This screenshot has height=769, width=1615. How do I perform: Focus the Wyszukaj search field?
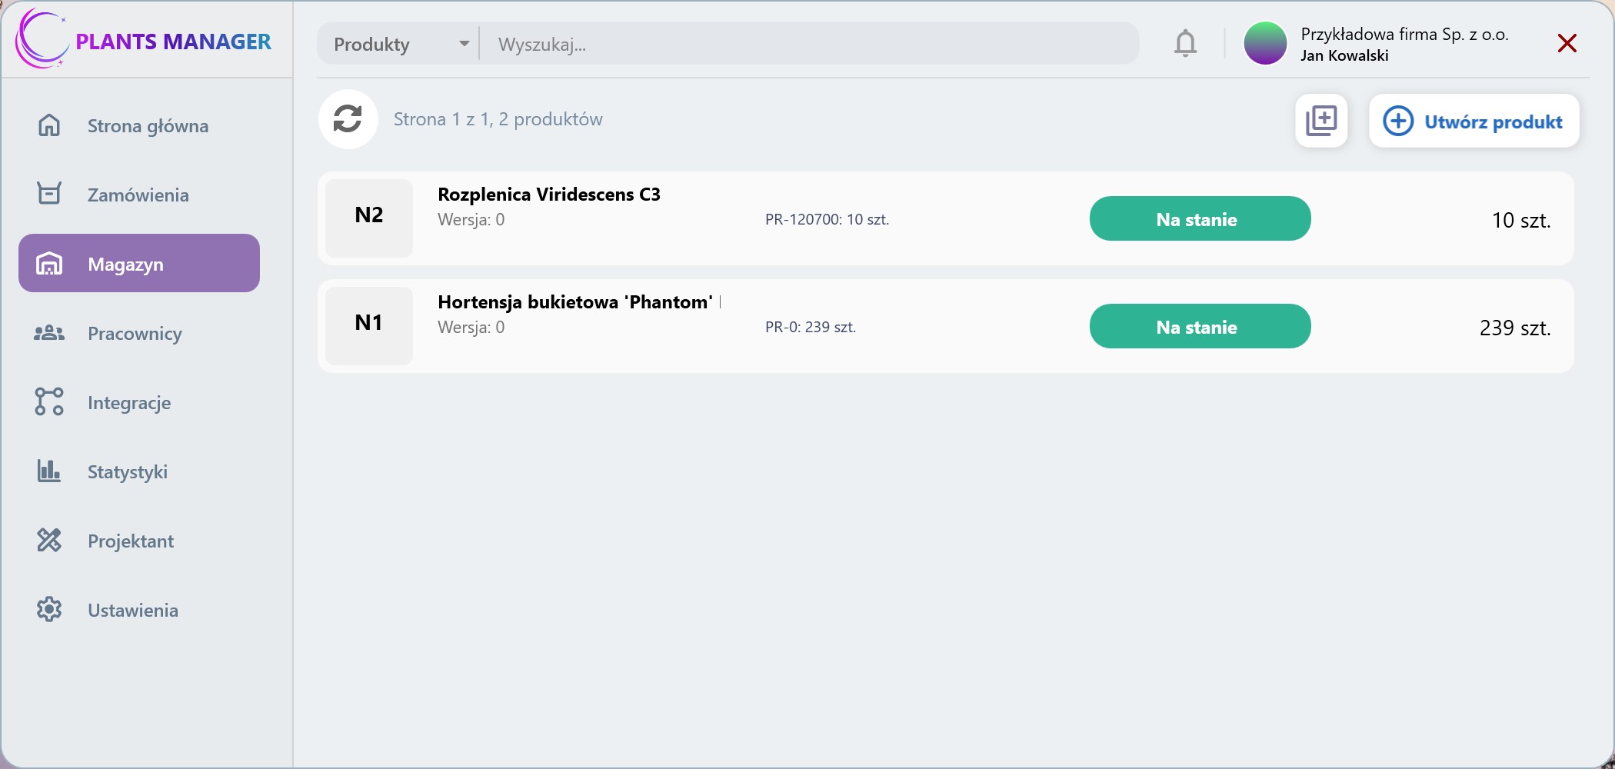pos(807,44)
